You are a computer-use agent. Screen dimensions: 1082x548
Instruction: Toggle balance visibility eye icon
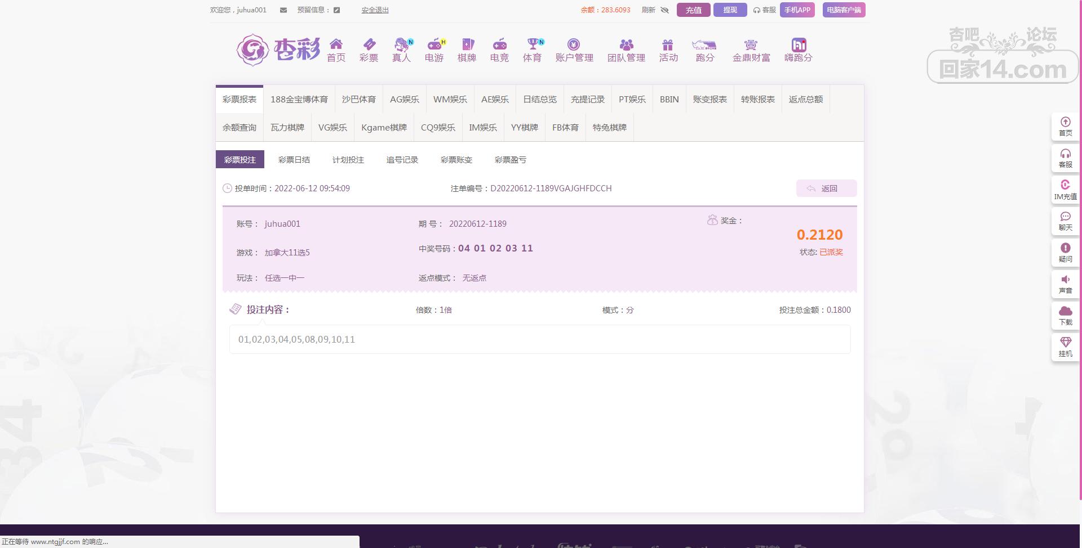tap(664, 10)
